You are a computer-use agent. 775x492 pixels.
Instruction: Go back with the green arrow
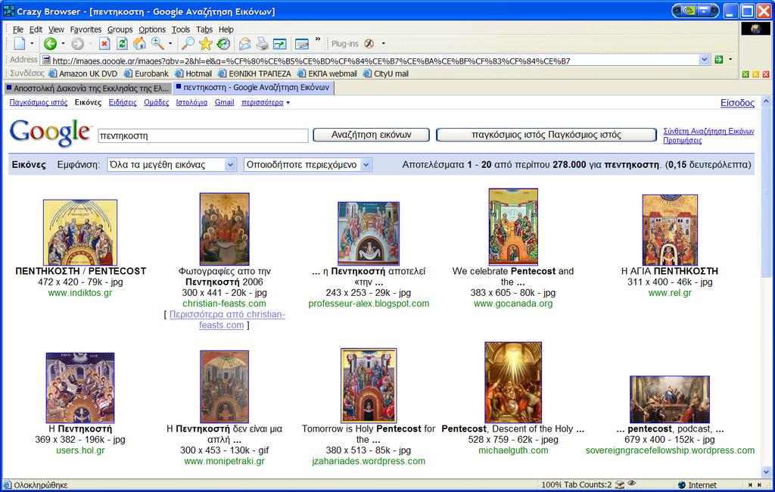(50, 44)
